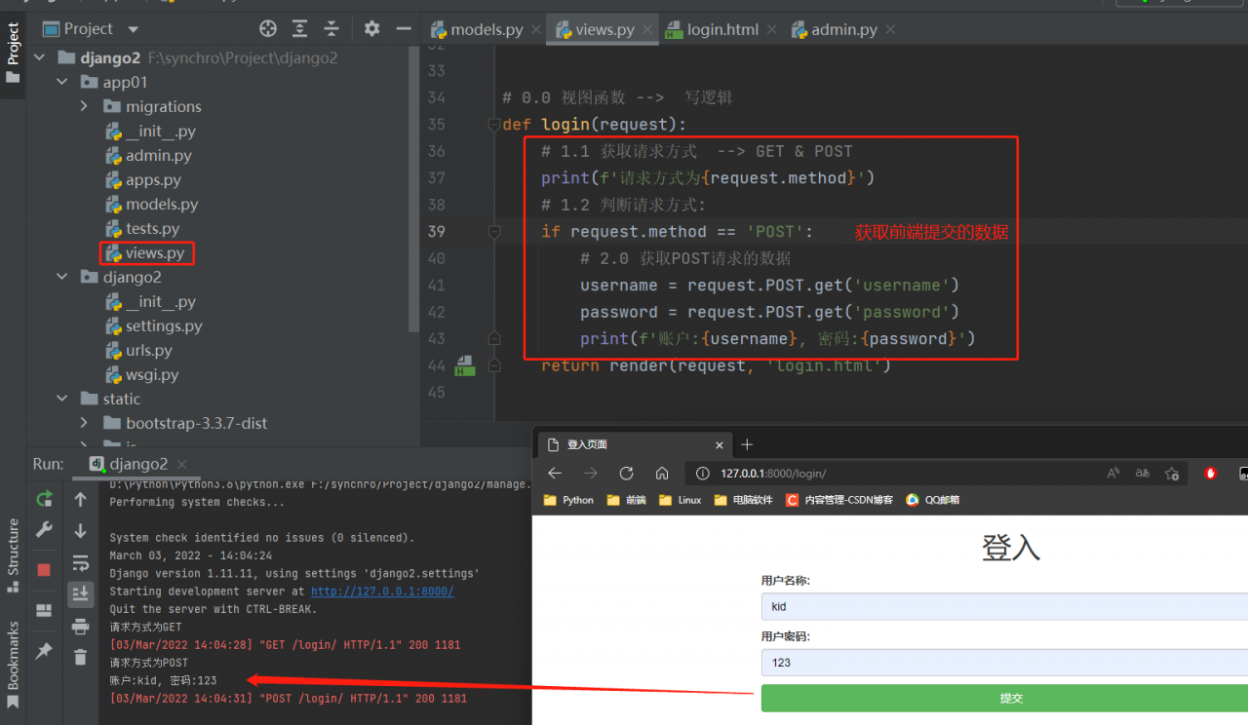Open the Project view dropdown

pyautogui.click(x=134, y=29)
